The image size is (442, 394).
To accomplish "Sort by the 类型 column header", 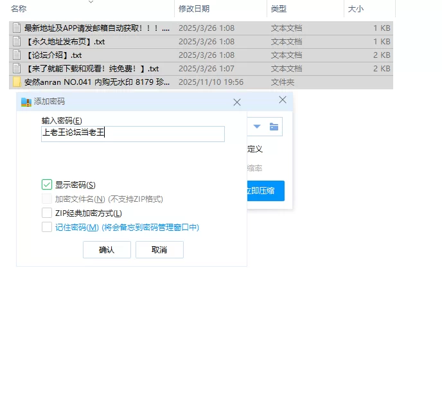I will coord(279,9).
